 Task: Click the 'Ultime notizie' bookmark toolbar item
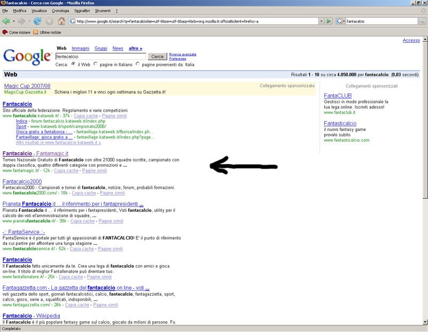[x=47, y=32]
